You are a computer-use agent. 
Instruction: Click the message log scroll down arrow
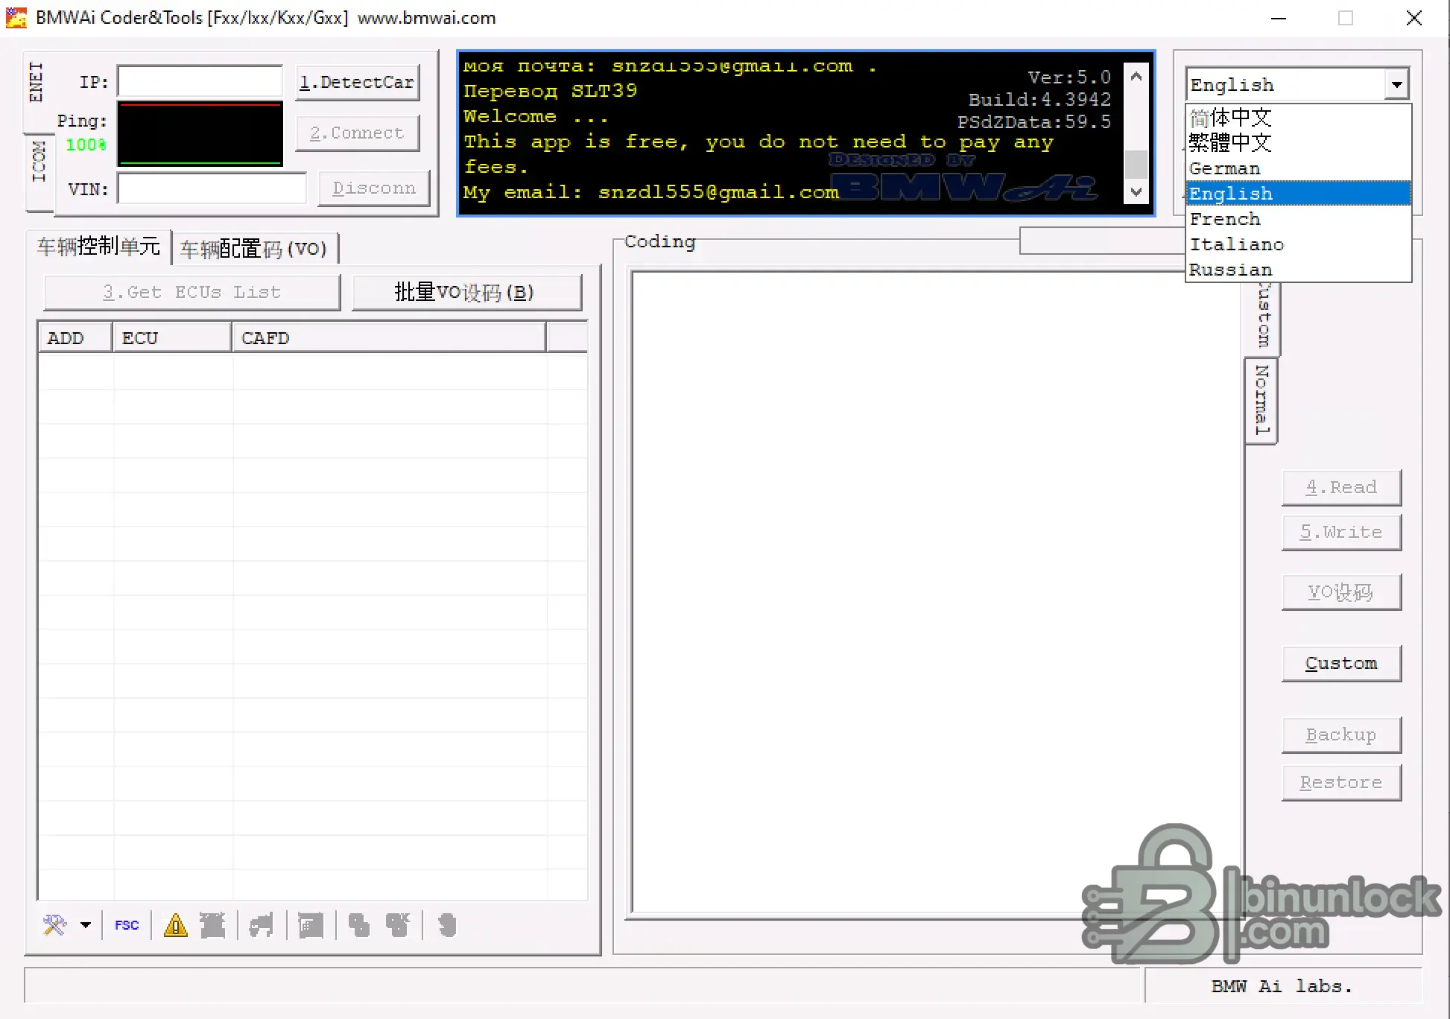coord(1136,191)
